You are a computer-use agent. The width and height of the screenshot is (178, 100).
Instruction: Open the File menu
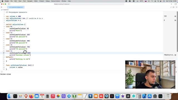pyautogui.click(x=11, y=1)
